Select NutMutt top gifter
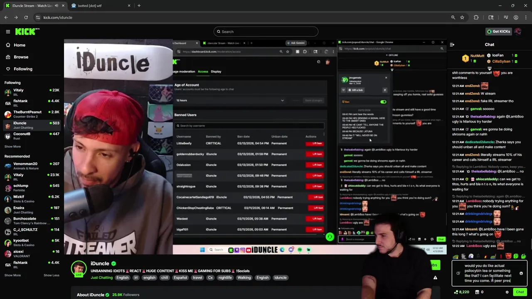Screen dimensions: 532x299 click(x=473, y=58)
